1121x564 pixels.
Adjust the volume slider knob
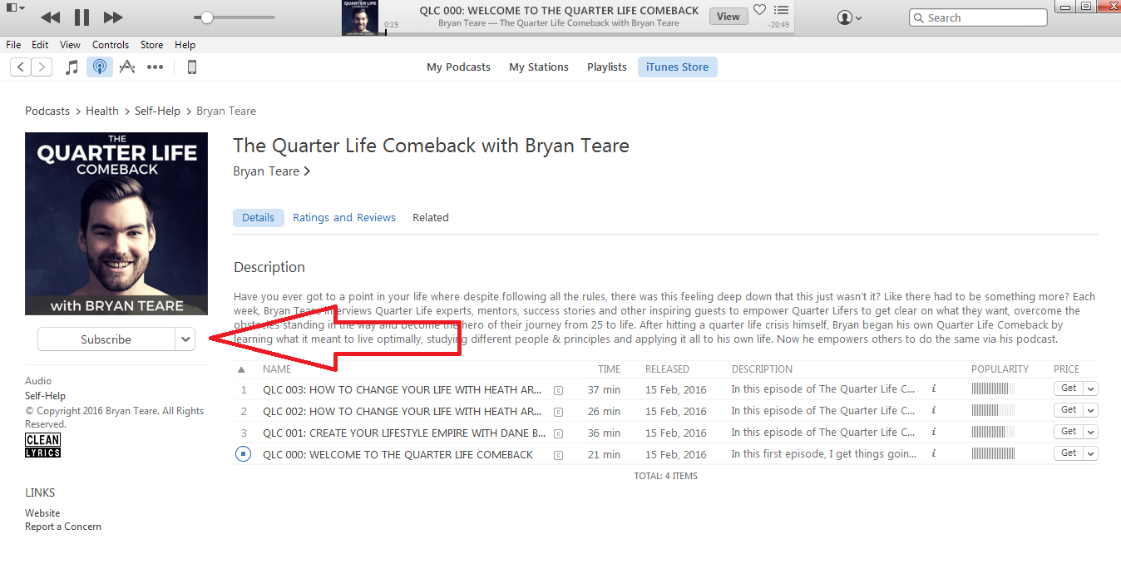tap(207, 17)
